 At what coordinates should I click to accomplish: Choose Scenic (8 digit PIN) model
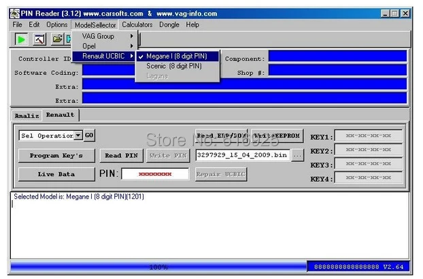click(x=177, y=66)
